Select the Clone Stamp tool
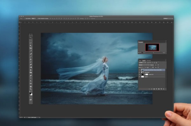This screenshot has width=191, height=126. coord(31,59)
